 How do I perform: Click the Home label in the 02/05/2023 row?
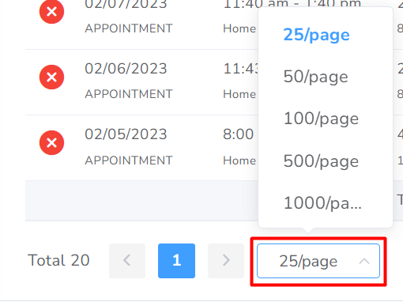point(239,160)
